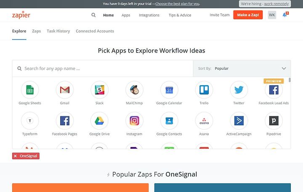Switch to the Zaps tab
Image resolution: width=303 pixels, height=192 pixels.
point(36,31)
